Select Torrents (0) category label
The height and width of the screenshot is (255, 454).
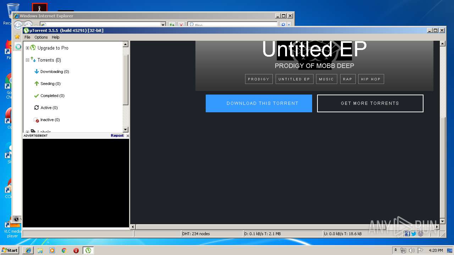click(49, 60)
